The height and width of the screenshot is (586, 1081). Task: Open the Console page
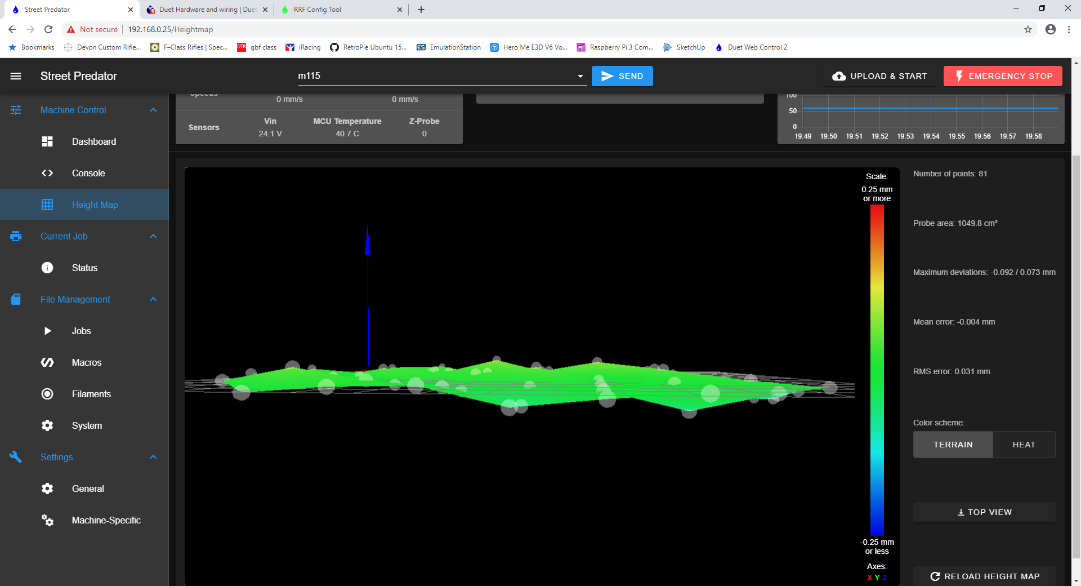click(x=84, y=173)
